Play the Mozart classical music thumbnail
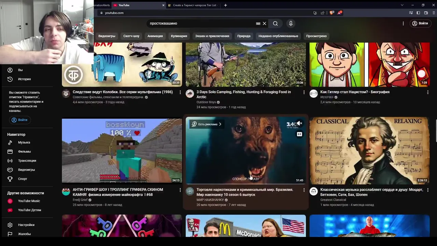Image resolution: width=437 pixels, height=246 pixels. coord(369,151)
